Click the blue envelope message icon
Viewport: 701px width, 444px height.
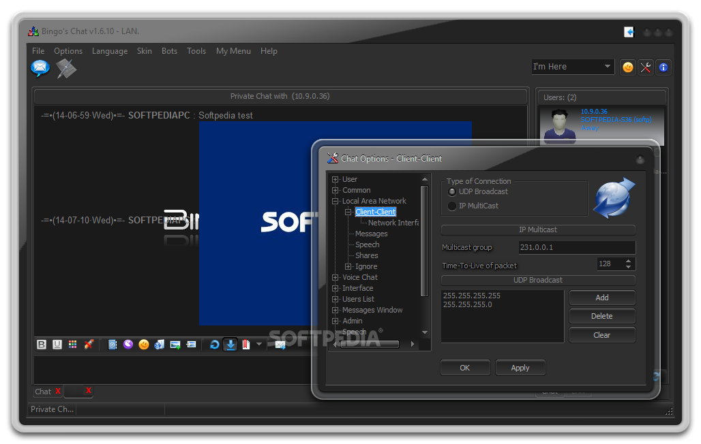pyautogui.click(x=40, y=68)
